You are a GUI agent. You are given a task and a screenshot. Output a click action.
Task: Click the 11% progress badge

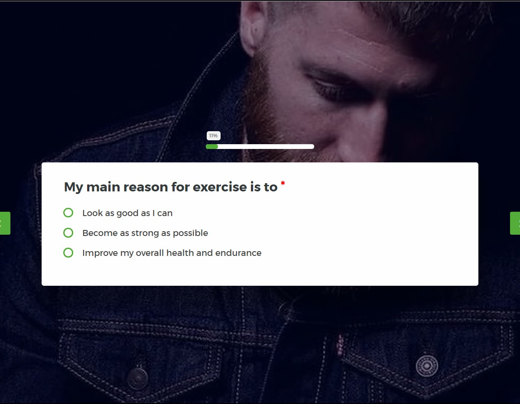pos(214,136)
